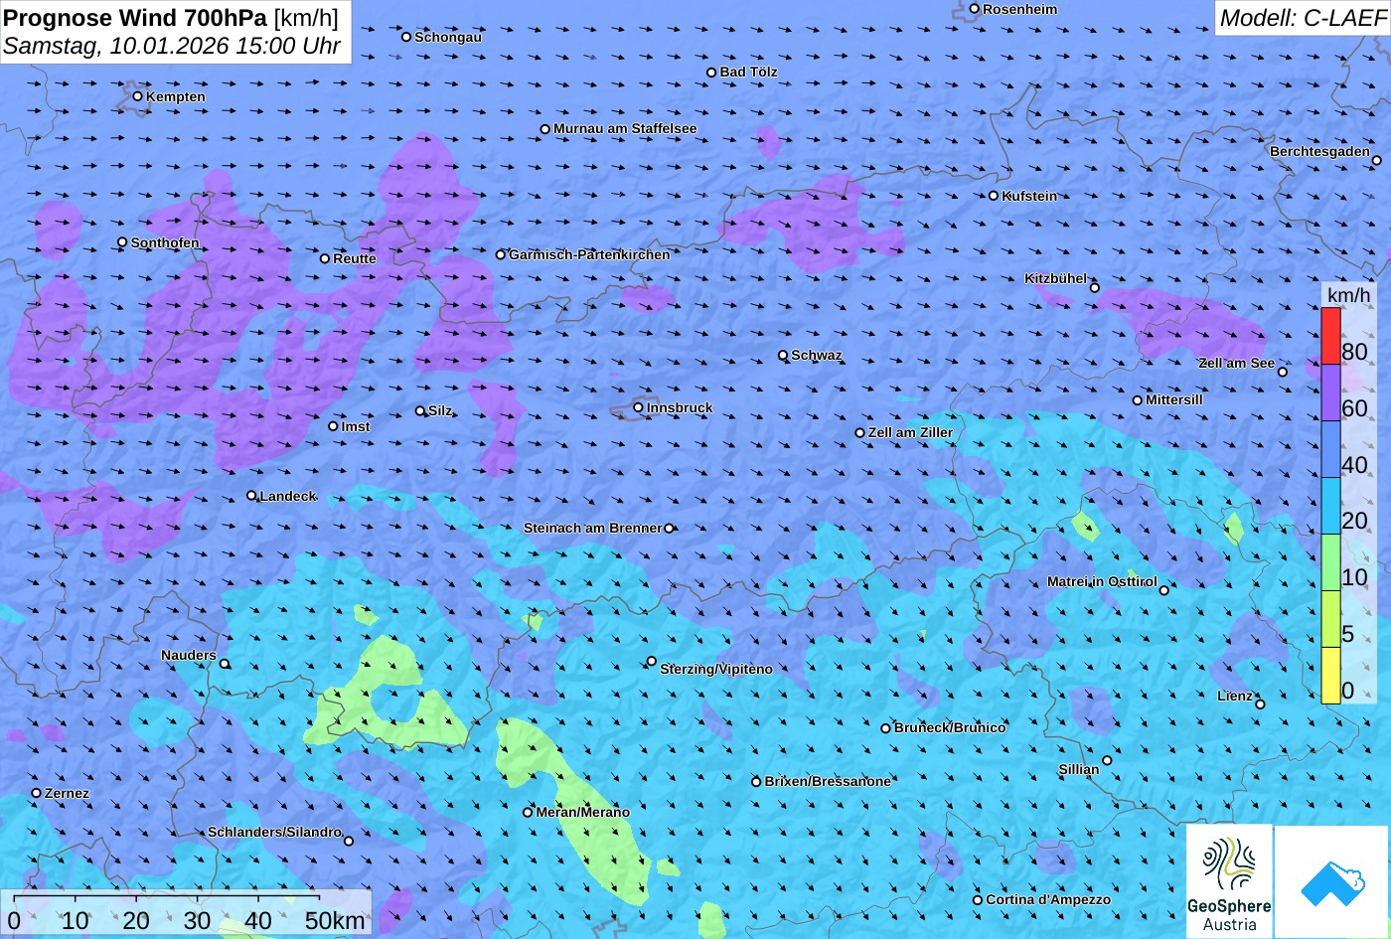1391x939 pixels.
Task: Click the light green 10 km/h swatch
Action: [x=1331, y=563]
